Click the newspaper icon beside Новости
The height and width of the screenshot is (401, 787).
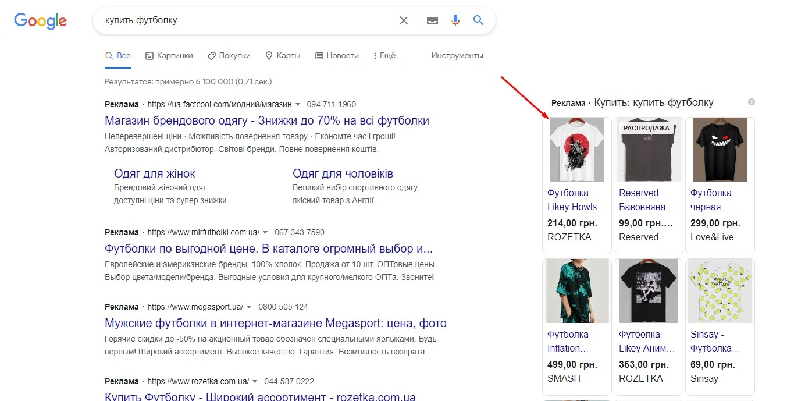[x=318, y=55]
